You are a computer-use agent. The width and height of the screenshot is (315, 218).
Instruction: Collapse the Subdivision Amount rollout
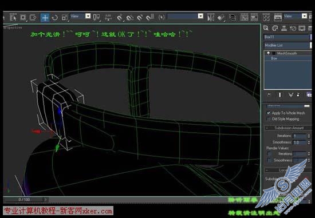click(x=288, y=128)
